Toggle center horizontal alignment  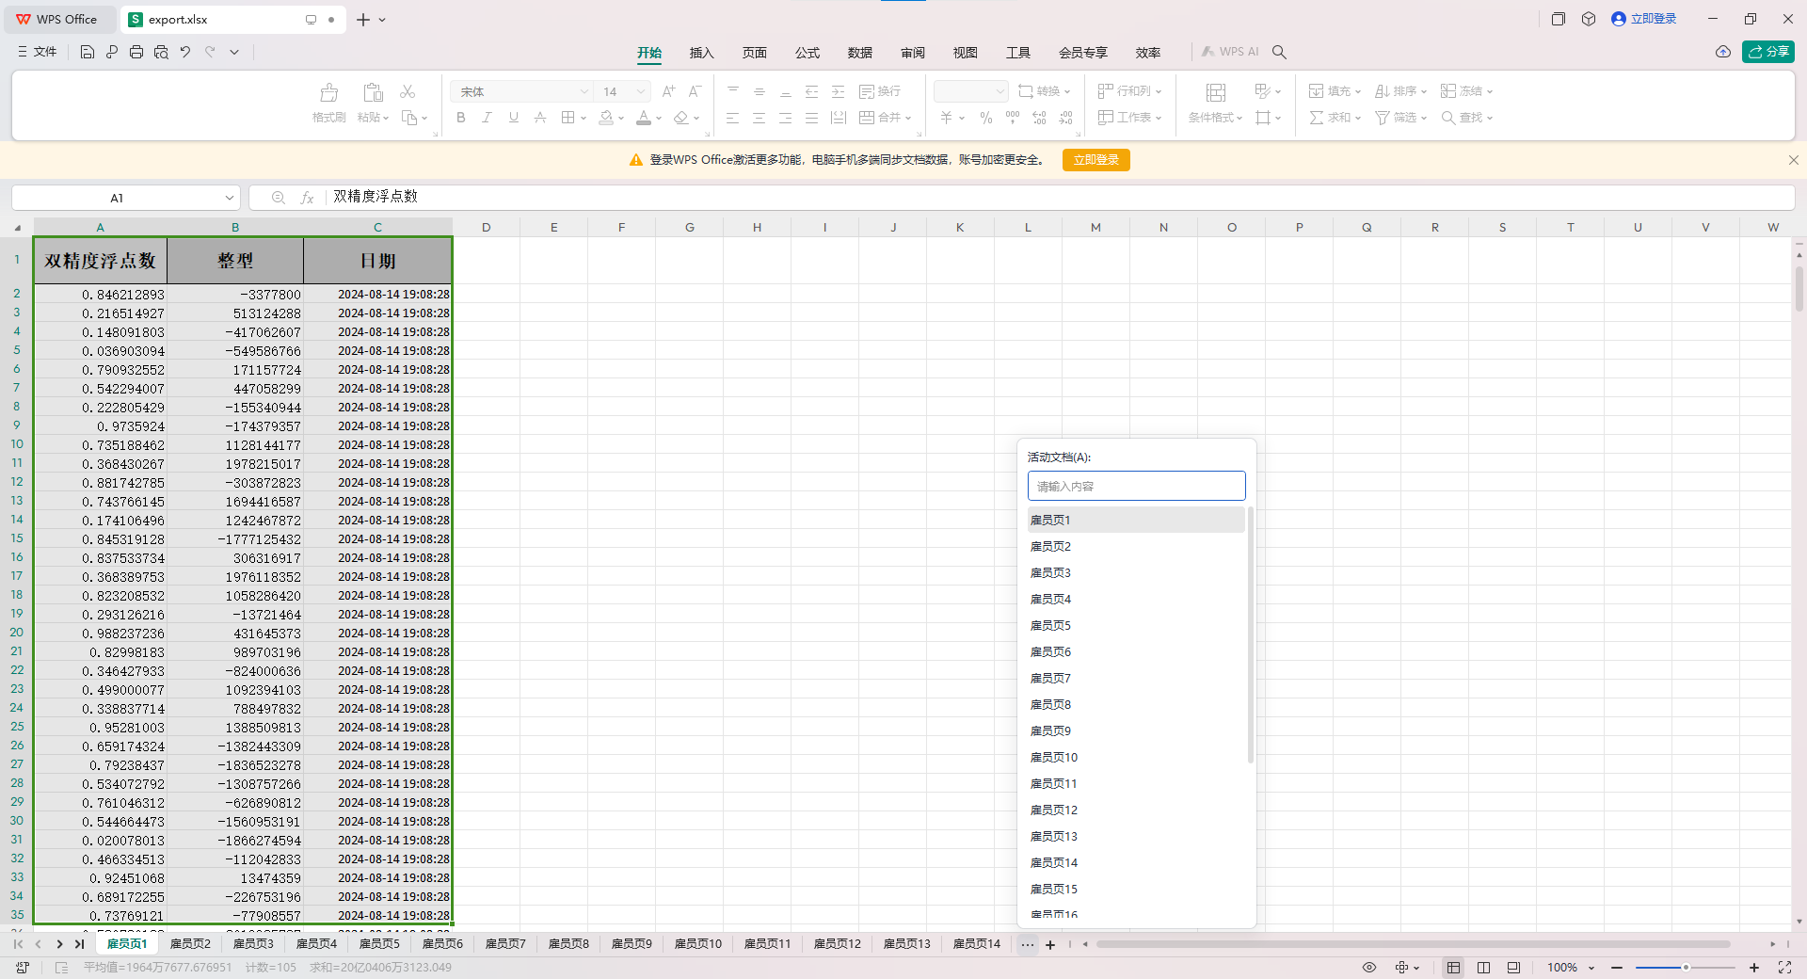[759, 118]
